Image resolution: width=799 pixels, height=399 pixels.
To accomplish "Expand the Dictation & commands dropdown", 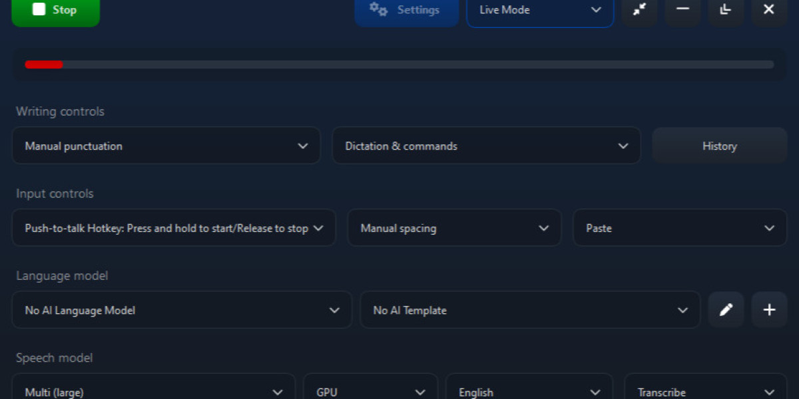I will (487, 146).
